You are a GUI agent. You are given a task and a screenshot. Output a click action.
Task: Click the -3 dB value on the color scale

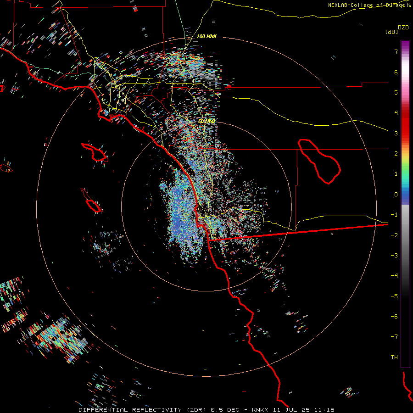[x=394, y=256]
